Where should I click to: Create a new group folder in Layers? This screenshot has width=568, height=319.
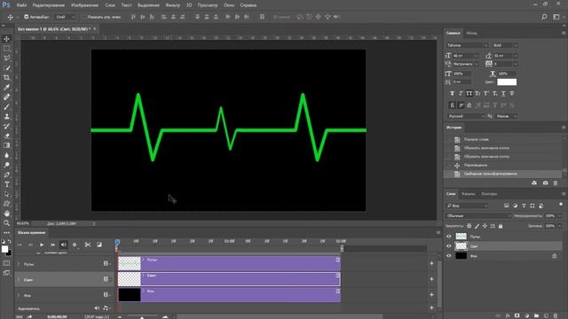click(536, 315)
